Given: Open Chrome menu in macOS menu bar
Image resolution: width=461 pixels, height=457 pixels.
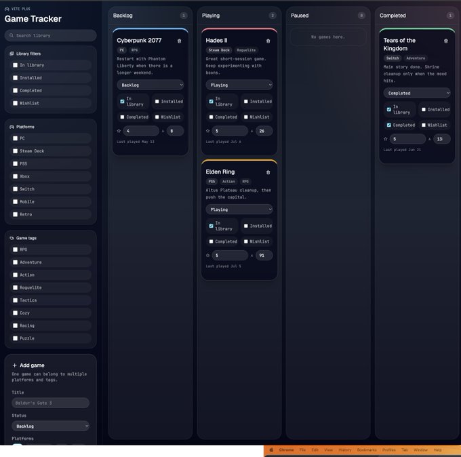Looking at the screenshot, I should (286, 450).
